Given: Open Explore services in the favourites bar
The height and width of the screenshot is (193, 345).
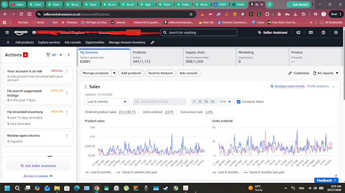Looking at the screenshot, I should pyautogui.click(x=49, y=42).
